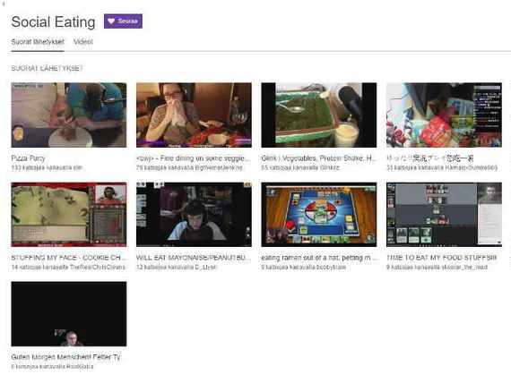Open STUFFING MY FACE cookie stream thumbnail
511x383 pixels.
69,215
